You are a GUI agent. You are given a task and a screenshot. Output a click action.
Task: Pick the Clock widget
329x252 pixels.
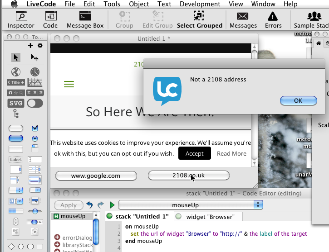pos(35,72)
